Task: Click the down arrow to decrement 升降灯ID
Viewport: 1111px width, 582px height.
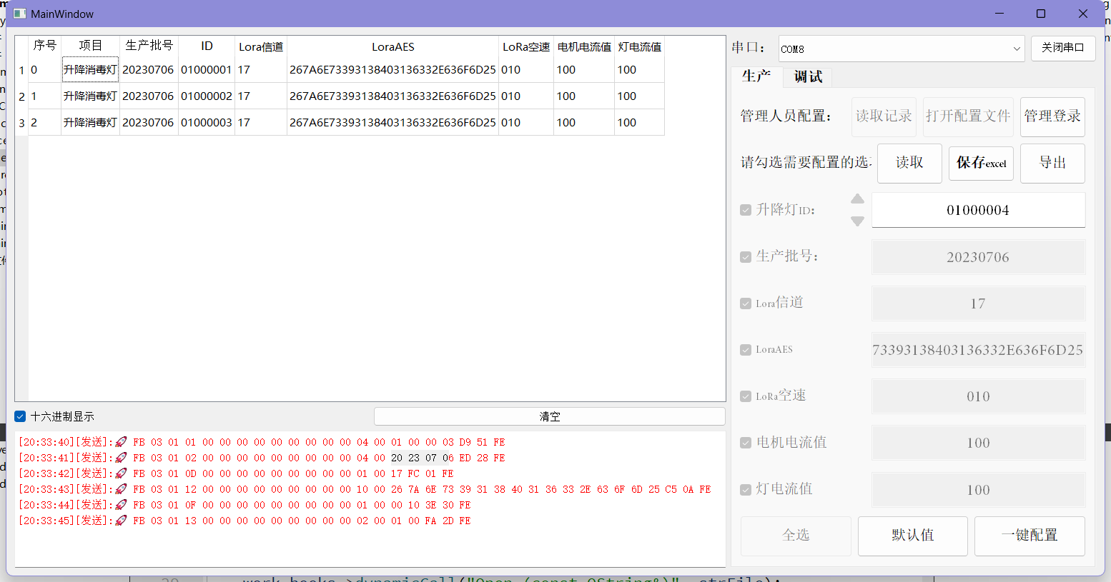Action: [857, 221]
